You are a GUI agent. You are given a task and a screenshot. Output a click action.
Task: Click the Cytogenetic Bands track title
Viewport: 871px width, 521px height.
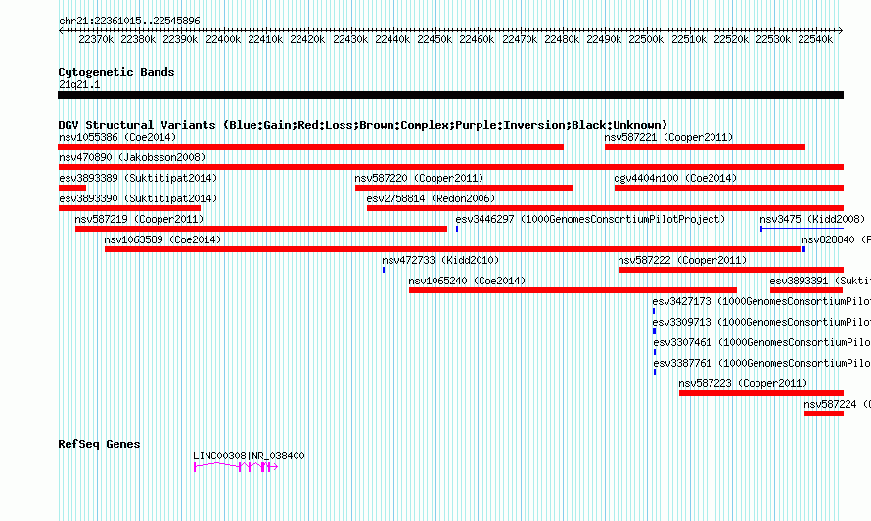point(116,72)
